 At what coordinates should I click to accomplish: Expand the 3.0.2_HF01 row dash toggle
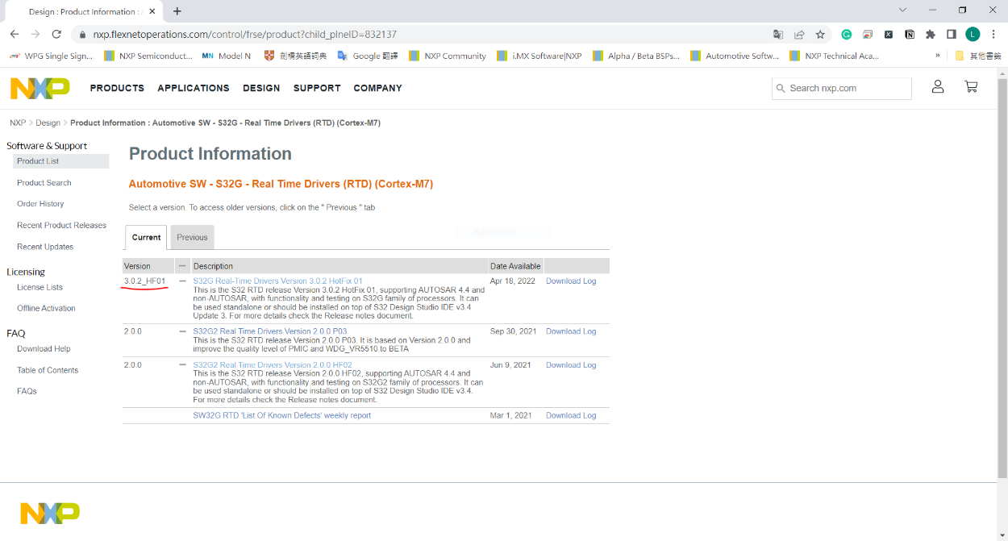183,281
